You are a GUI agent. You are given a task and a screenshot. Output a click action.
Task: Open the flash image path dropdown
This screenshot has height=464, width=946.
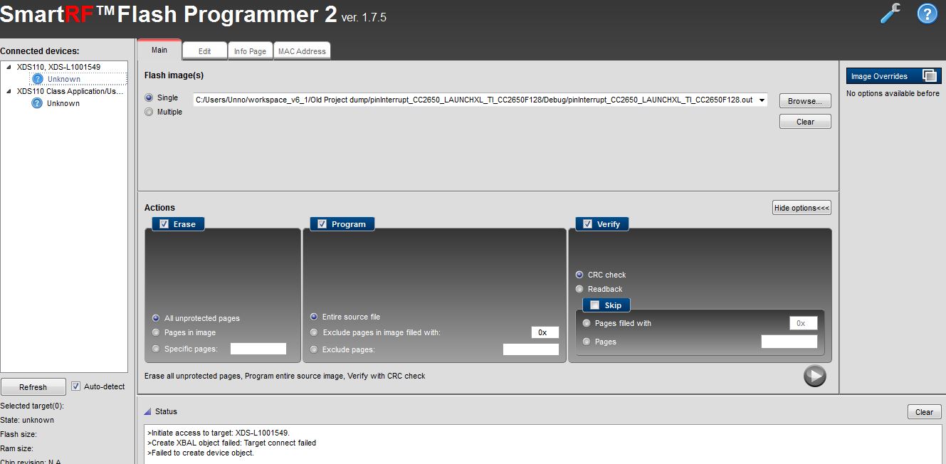pos(762,100)
